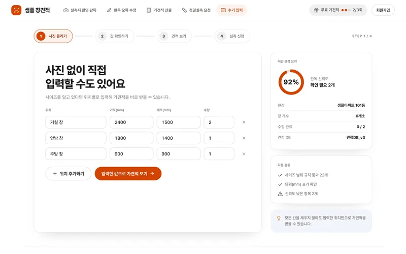
Task: Click the 신뢰도 낮은 항목 2개 text
Action: (301, 194)
